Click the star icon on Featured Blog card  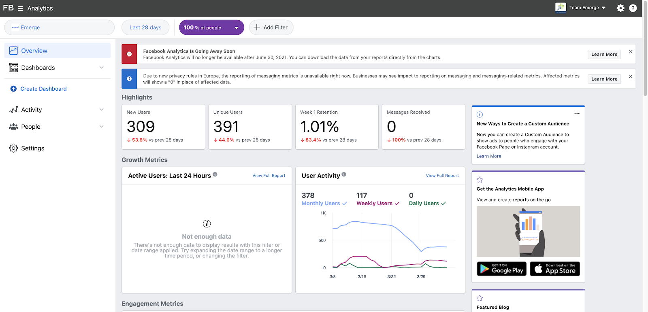pyautogui.click(x=480, y=298)
